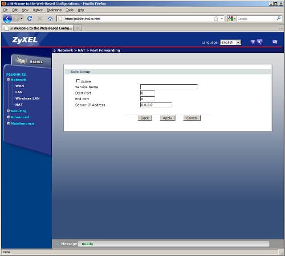
Task: Open the History menu
Action: pyautogui.click(x=38, y=10)
